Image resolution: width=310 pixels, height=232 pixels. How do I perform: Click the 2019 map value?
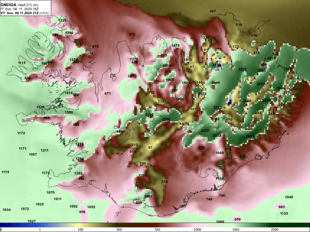tap(167, 66)
